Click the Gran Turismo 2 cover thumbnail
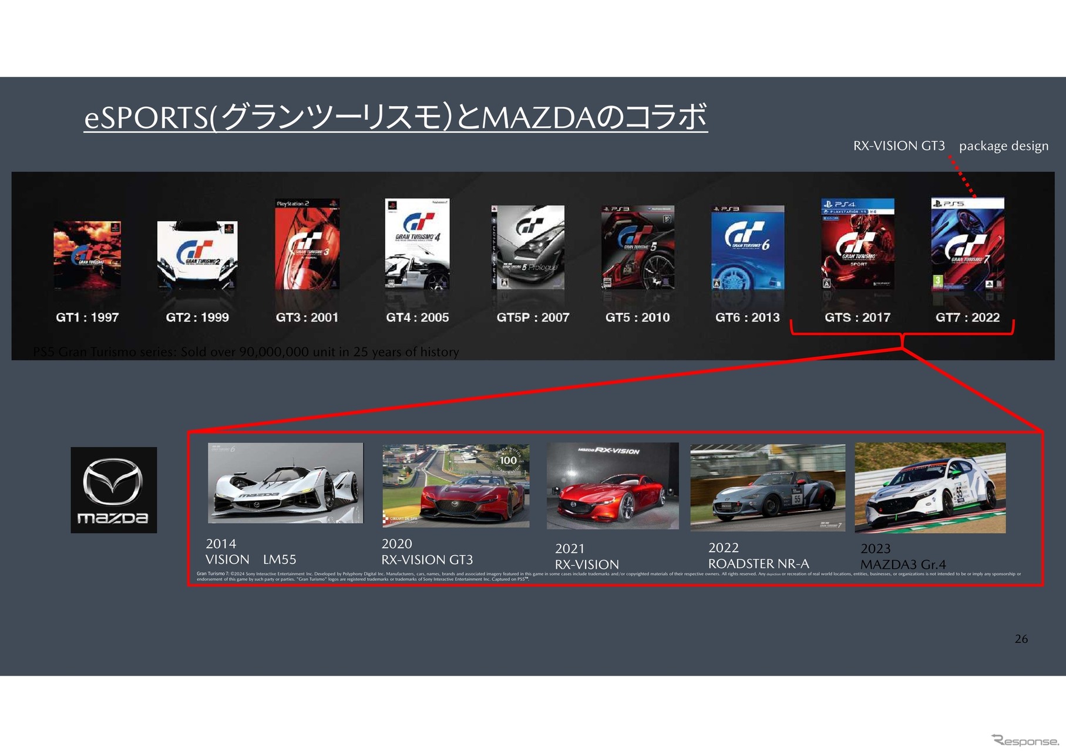Viewport: 1066px width, 753px height. click(197, 255)
